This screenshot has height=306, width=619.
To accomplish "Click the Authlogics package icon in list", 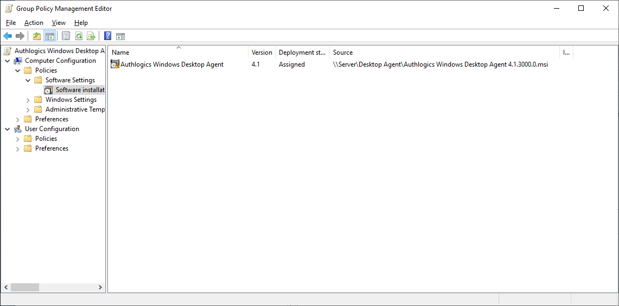I will (115, 64).
